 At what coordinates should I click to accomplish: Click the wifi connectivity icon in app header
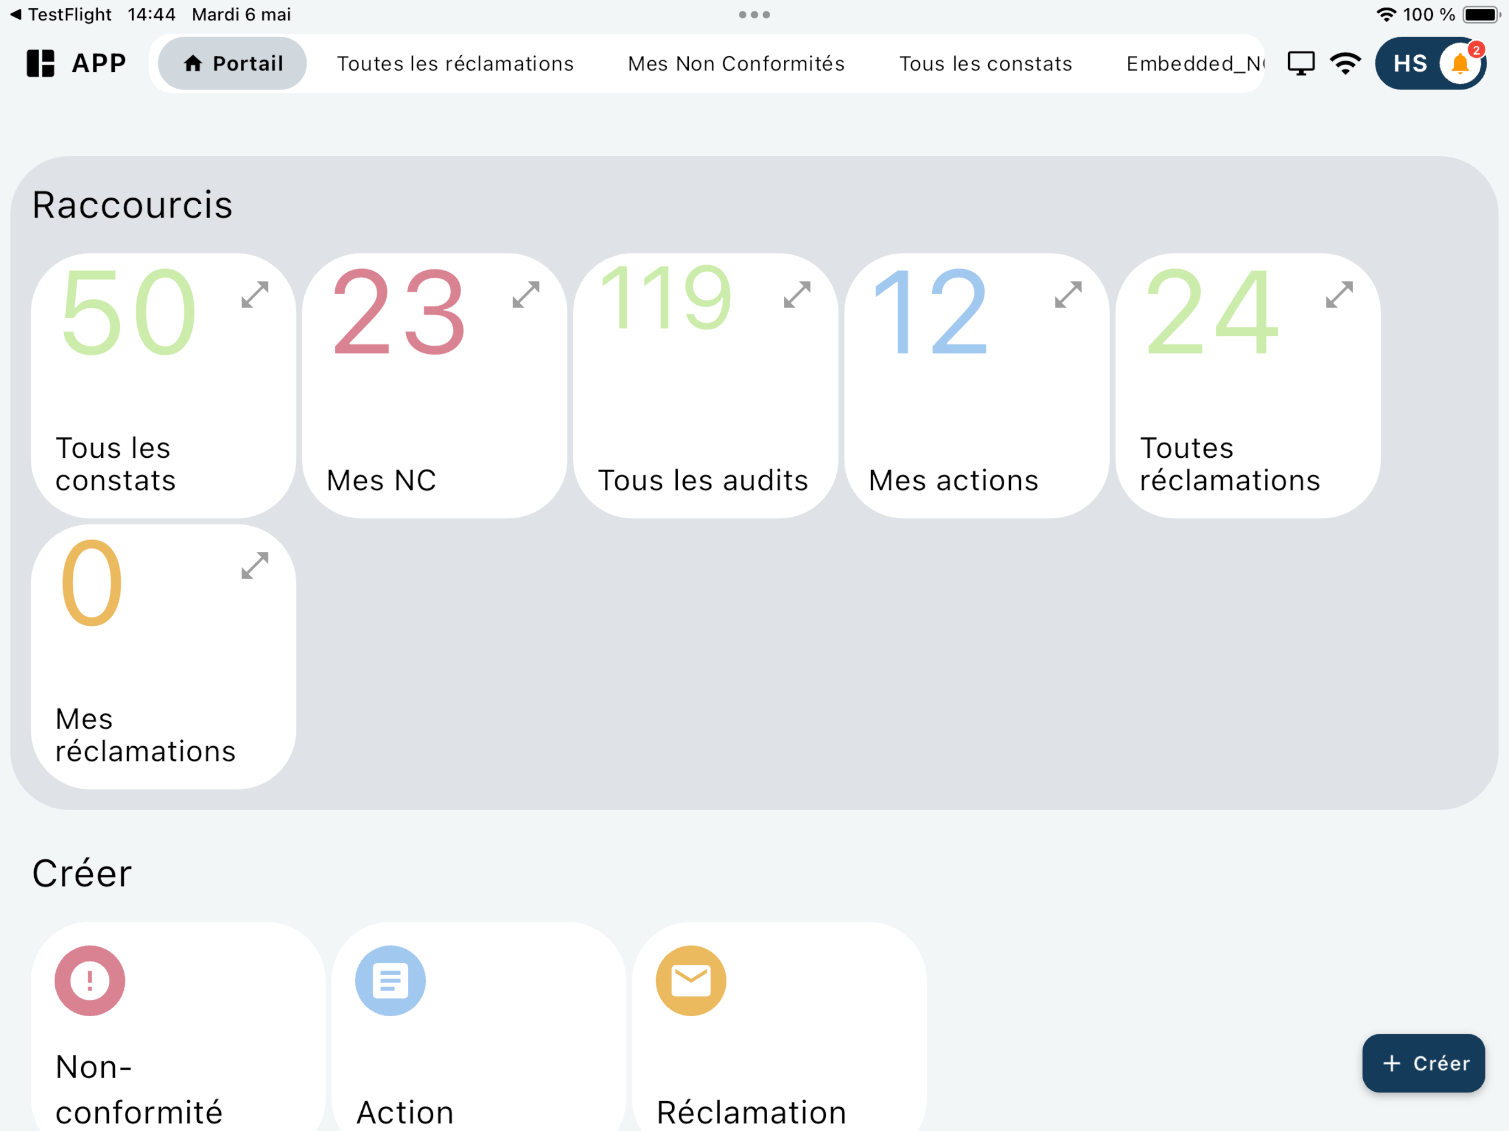tap(1346, 64)
